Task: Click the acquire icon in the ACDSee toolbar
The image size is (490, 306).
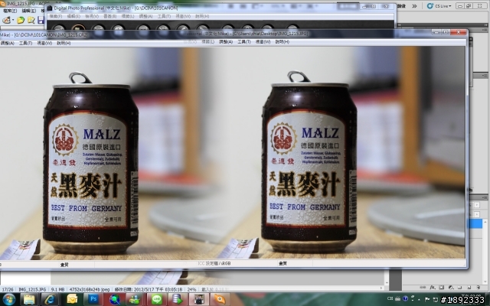Action: (x=6, y=21)
